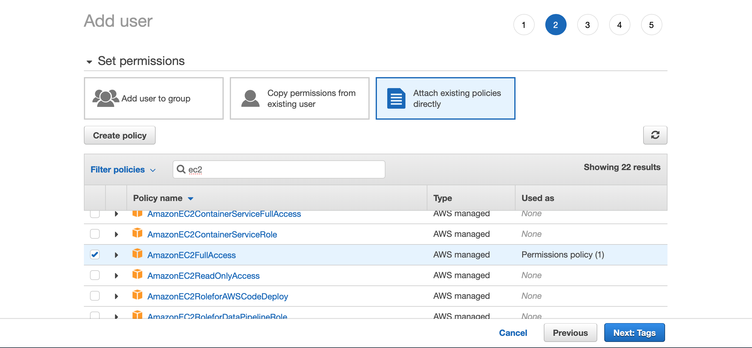Click the Create policy button
The height and width of the screenshot is (348, 752).
[120, 135]
